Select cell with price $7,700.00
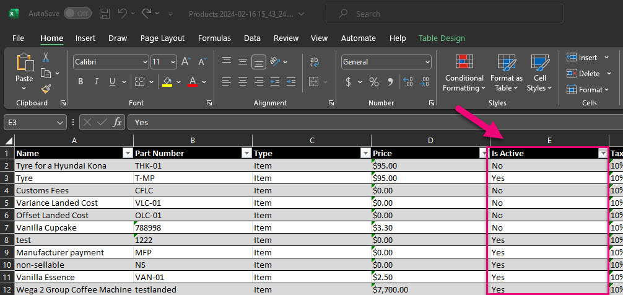Screen dimensions: 623x295 (x=430, y=290)
